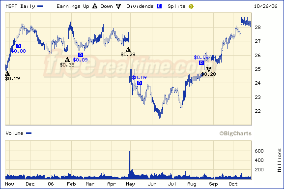
Task: Click the 600 volume axis label
Action: (259, 151)
